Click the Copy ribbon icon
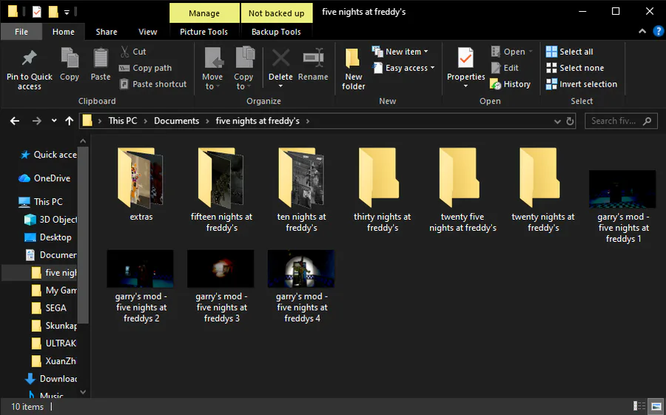 point(70,58)
